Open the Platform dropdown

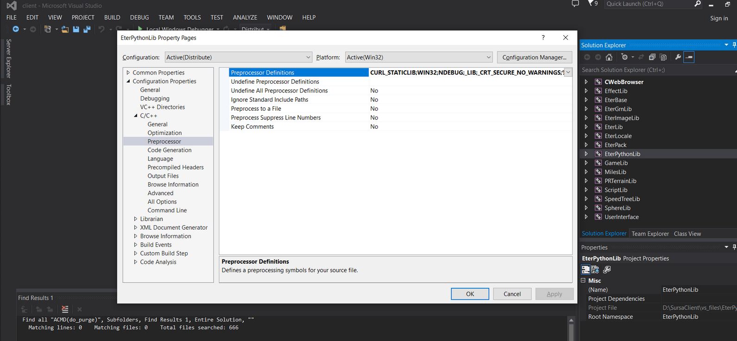tap(488, 57)
